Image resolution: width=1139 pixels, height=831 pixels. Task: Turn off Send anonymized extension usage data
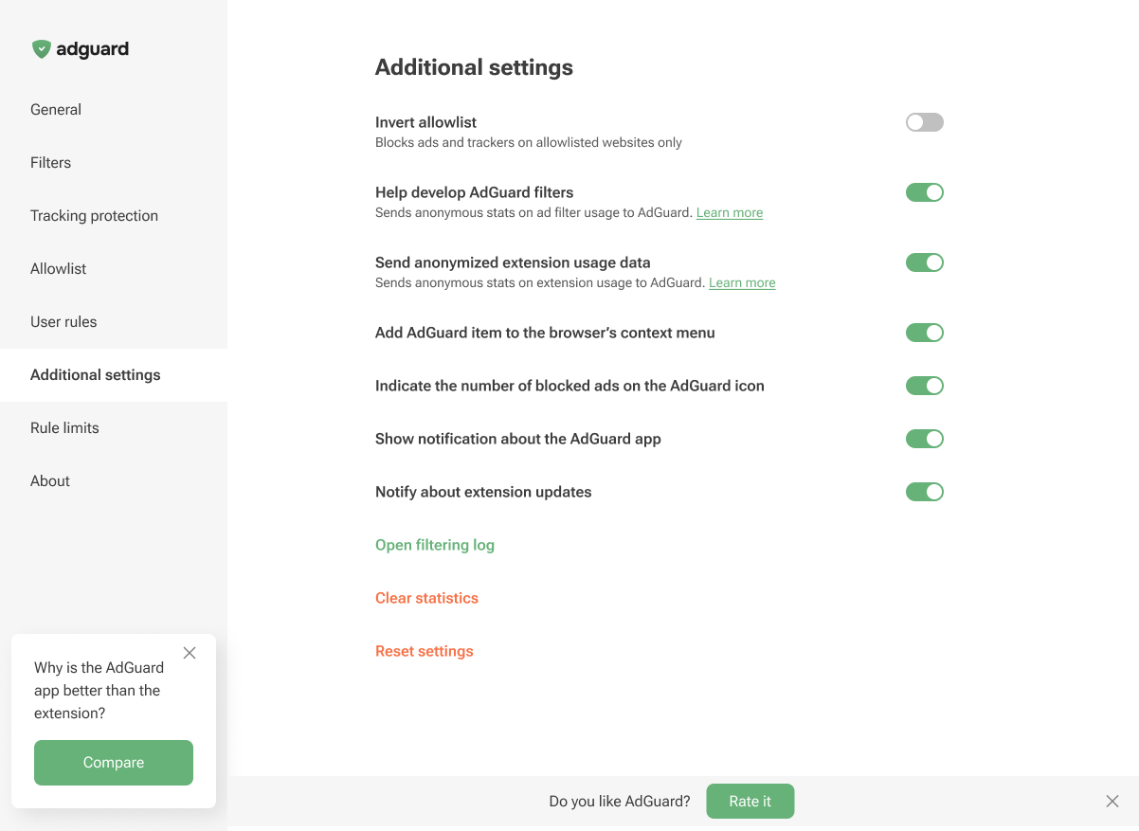tap(924, 262)
